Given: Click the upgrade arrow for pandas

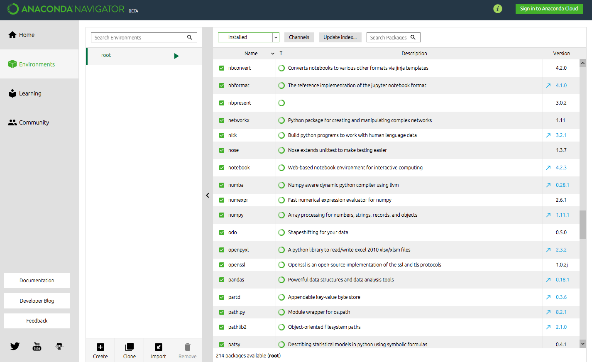Looking at the screenshot, I should 548,280.
